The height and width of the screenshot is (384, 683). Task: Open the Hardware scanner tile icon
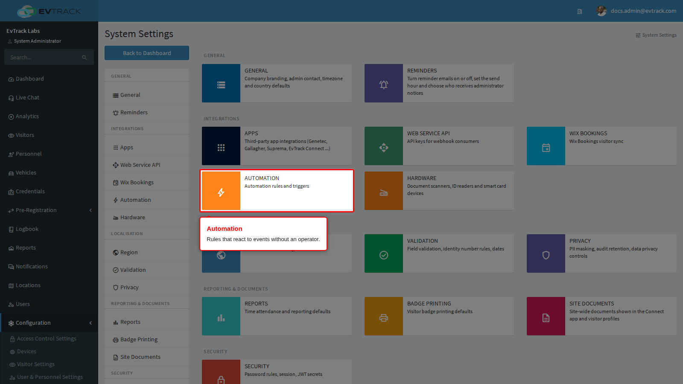384,191
